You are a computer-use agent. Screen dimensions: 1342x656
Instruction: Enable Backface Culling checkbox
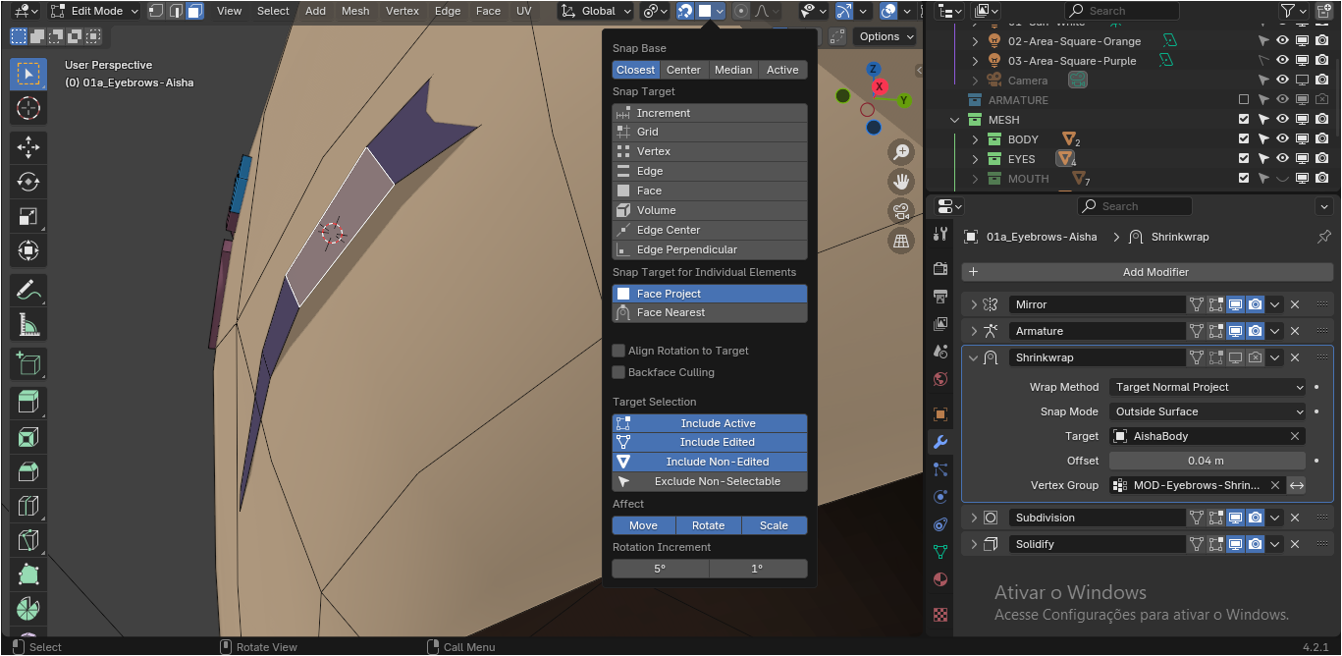[x=618, y=372]
